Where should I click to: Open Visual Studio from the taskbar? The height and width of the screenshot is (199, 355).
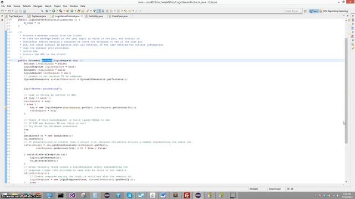point(72,195)
